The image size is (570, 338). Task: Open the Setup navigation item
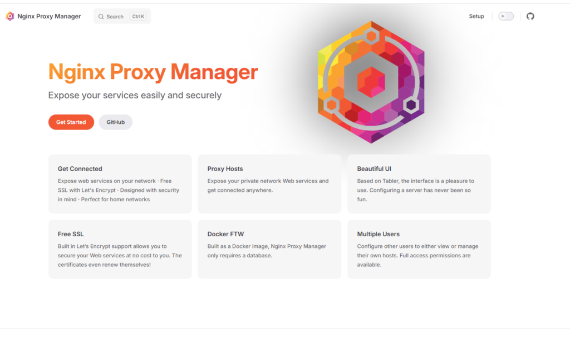(x=476, y=16)
